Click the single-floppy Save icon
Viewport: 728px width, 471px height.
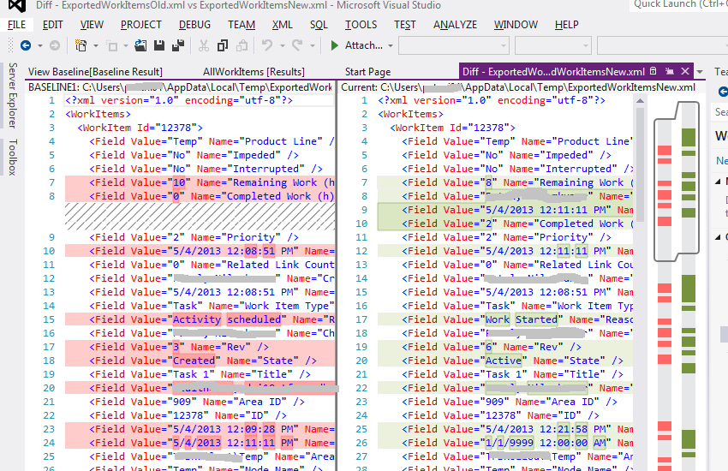pyautogui.click(x=159, y=45)
